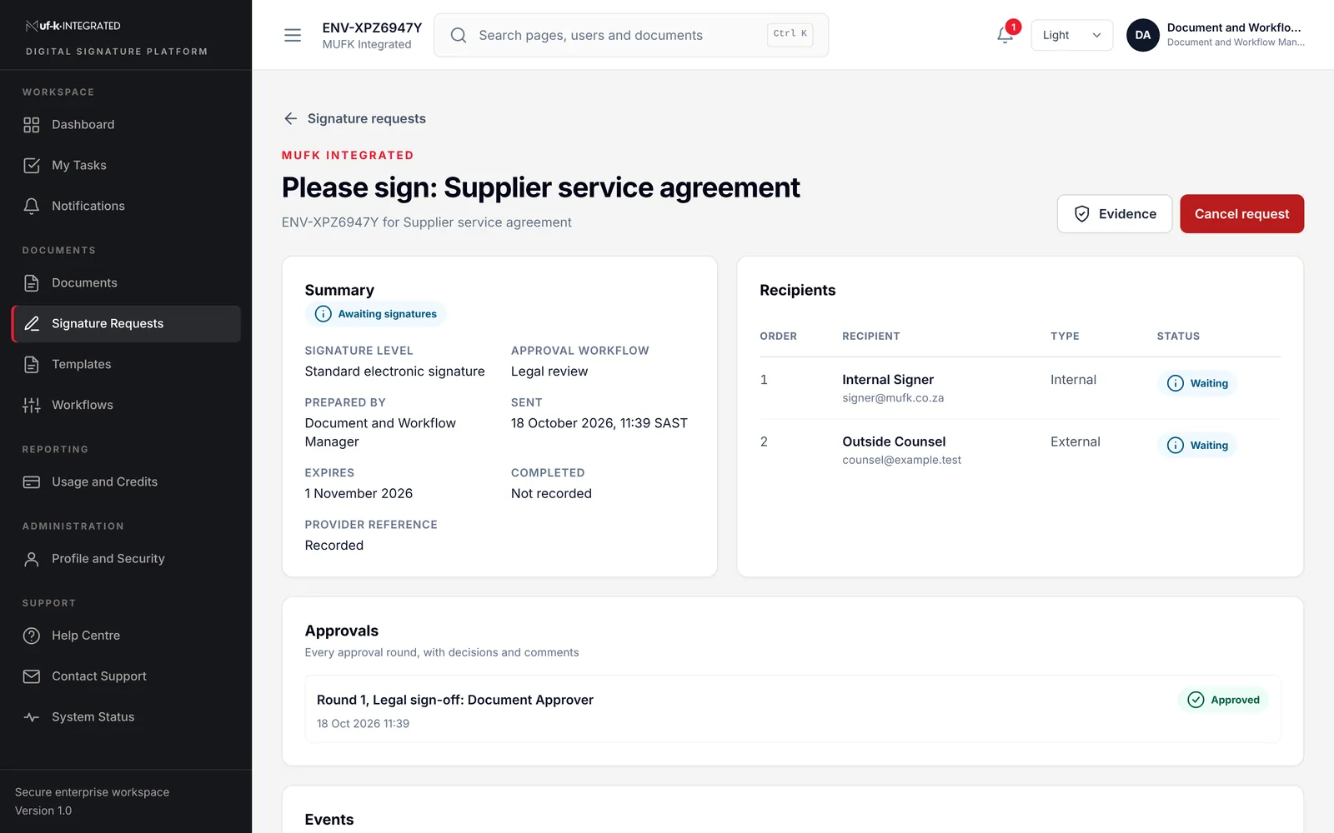1334x833 pixels.
Task: Toggle the hamburger menu in the header
Action: 293,35
